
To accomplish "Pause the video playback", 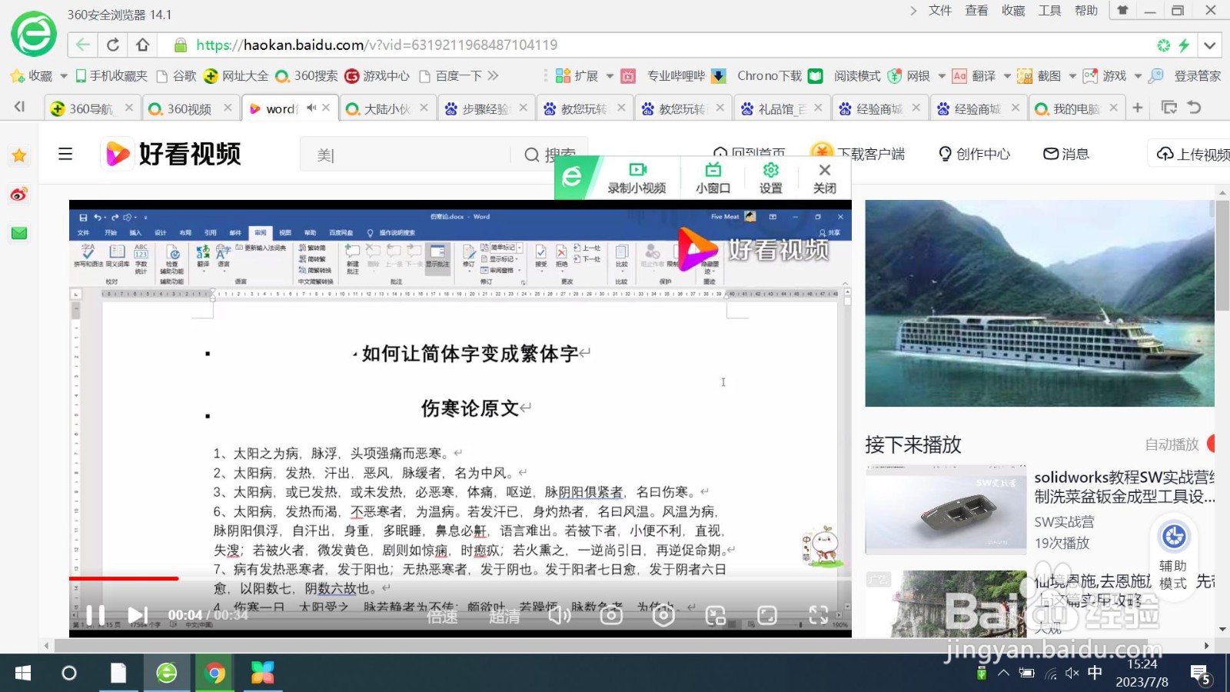I will (x=95, y=615).
